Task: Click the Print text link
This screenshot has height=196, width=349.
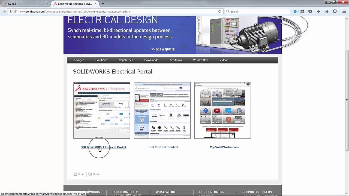Action: tap(81, 174)
